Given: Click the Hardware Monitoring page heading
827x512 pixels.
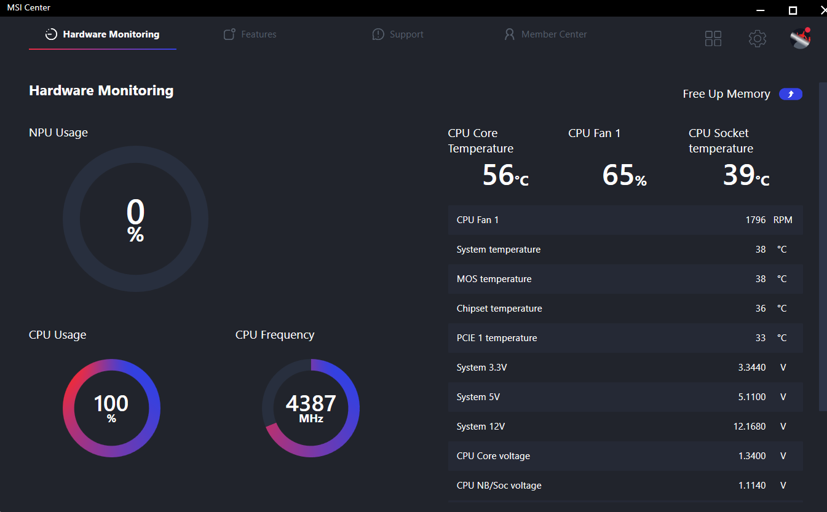Looking at the screenshot, I should click(101, 91).
